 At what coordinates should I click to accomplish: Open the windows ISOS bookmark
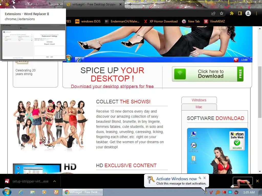coord(88,21)
